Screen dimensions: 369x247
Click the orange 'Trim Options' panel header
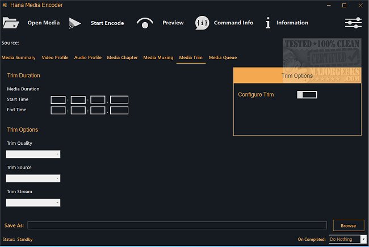pos(297,76)
